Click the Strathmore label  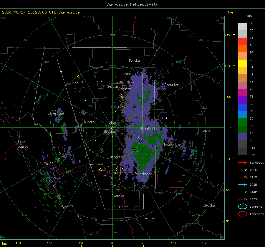(x=143, y=174)
